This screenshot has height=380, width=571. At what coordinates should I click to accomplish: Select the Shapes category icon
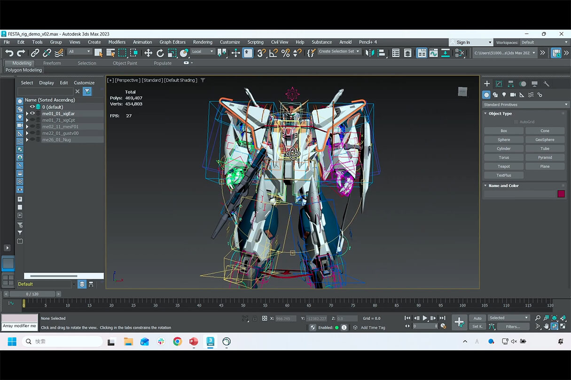[x=495, y=95]
